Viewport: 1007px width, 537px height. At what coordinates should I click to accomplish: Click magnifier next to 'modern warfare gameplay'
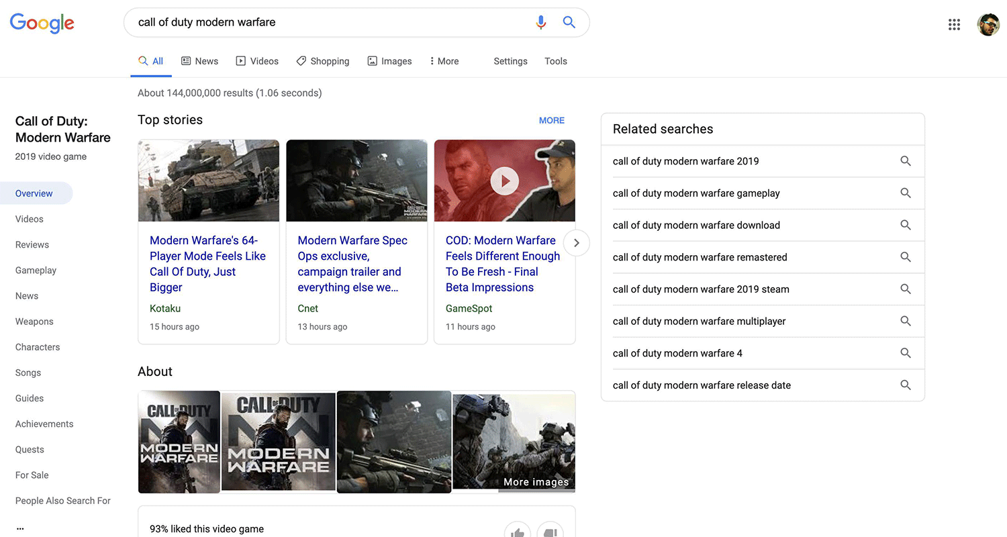pos(905,193)
